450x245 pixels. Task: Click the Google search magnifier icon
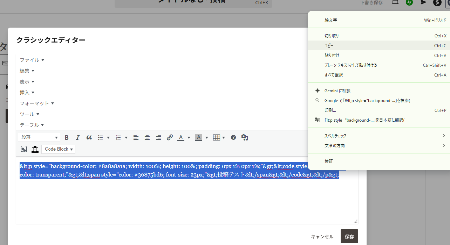point(318,100)
